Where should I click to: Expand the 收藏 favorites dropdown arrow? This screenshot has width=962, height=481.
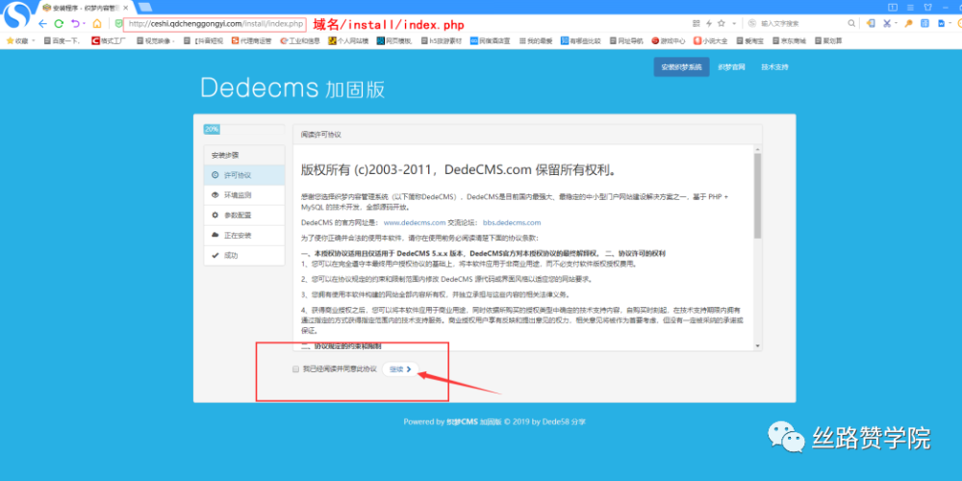[x=34, y=41]
